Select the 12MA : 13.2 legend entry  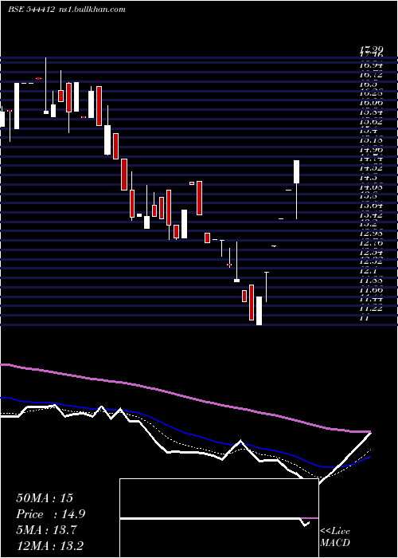tap(50, 545)
